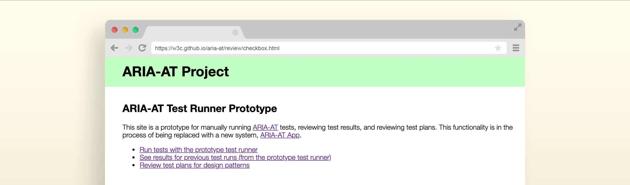Open "Run tests with the prototype test runner"
The width and height of the screenshot is (630, 185).
click(x=198, y=150)
